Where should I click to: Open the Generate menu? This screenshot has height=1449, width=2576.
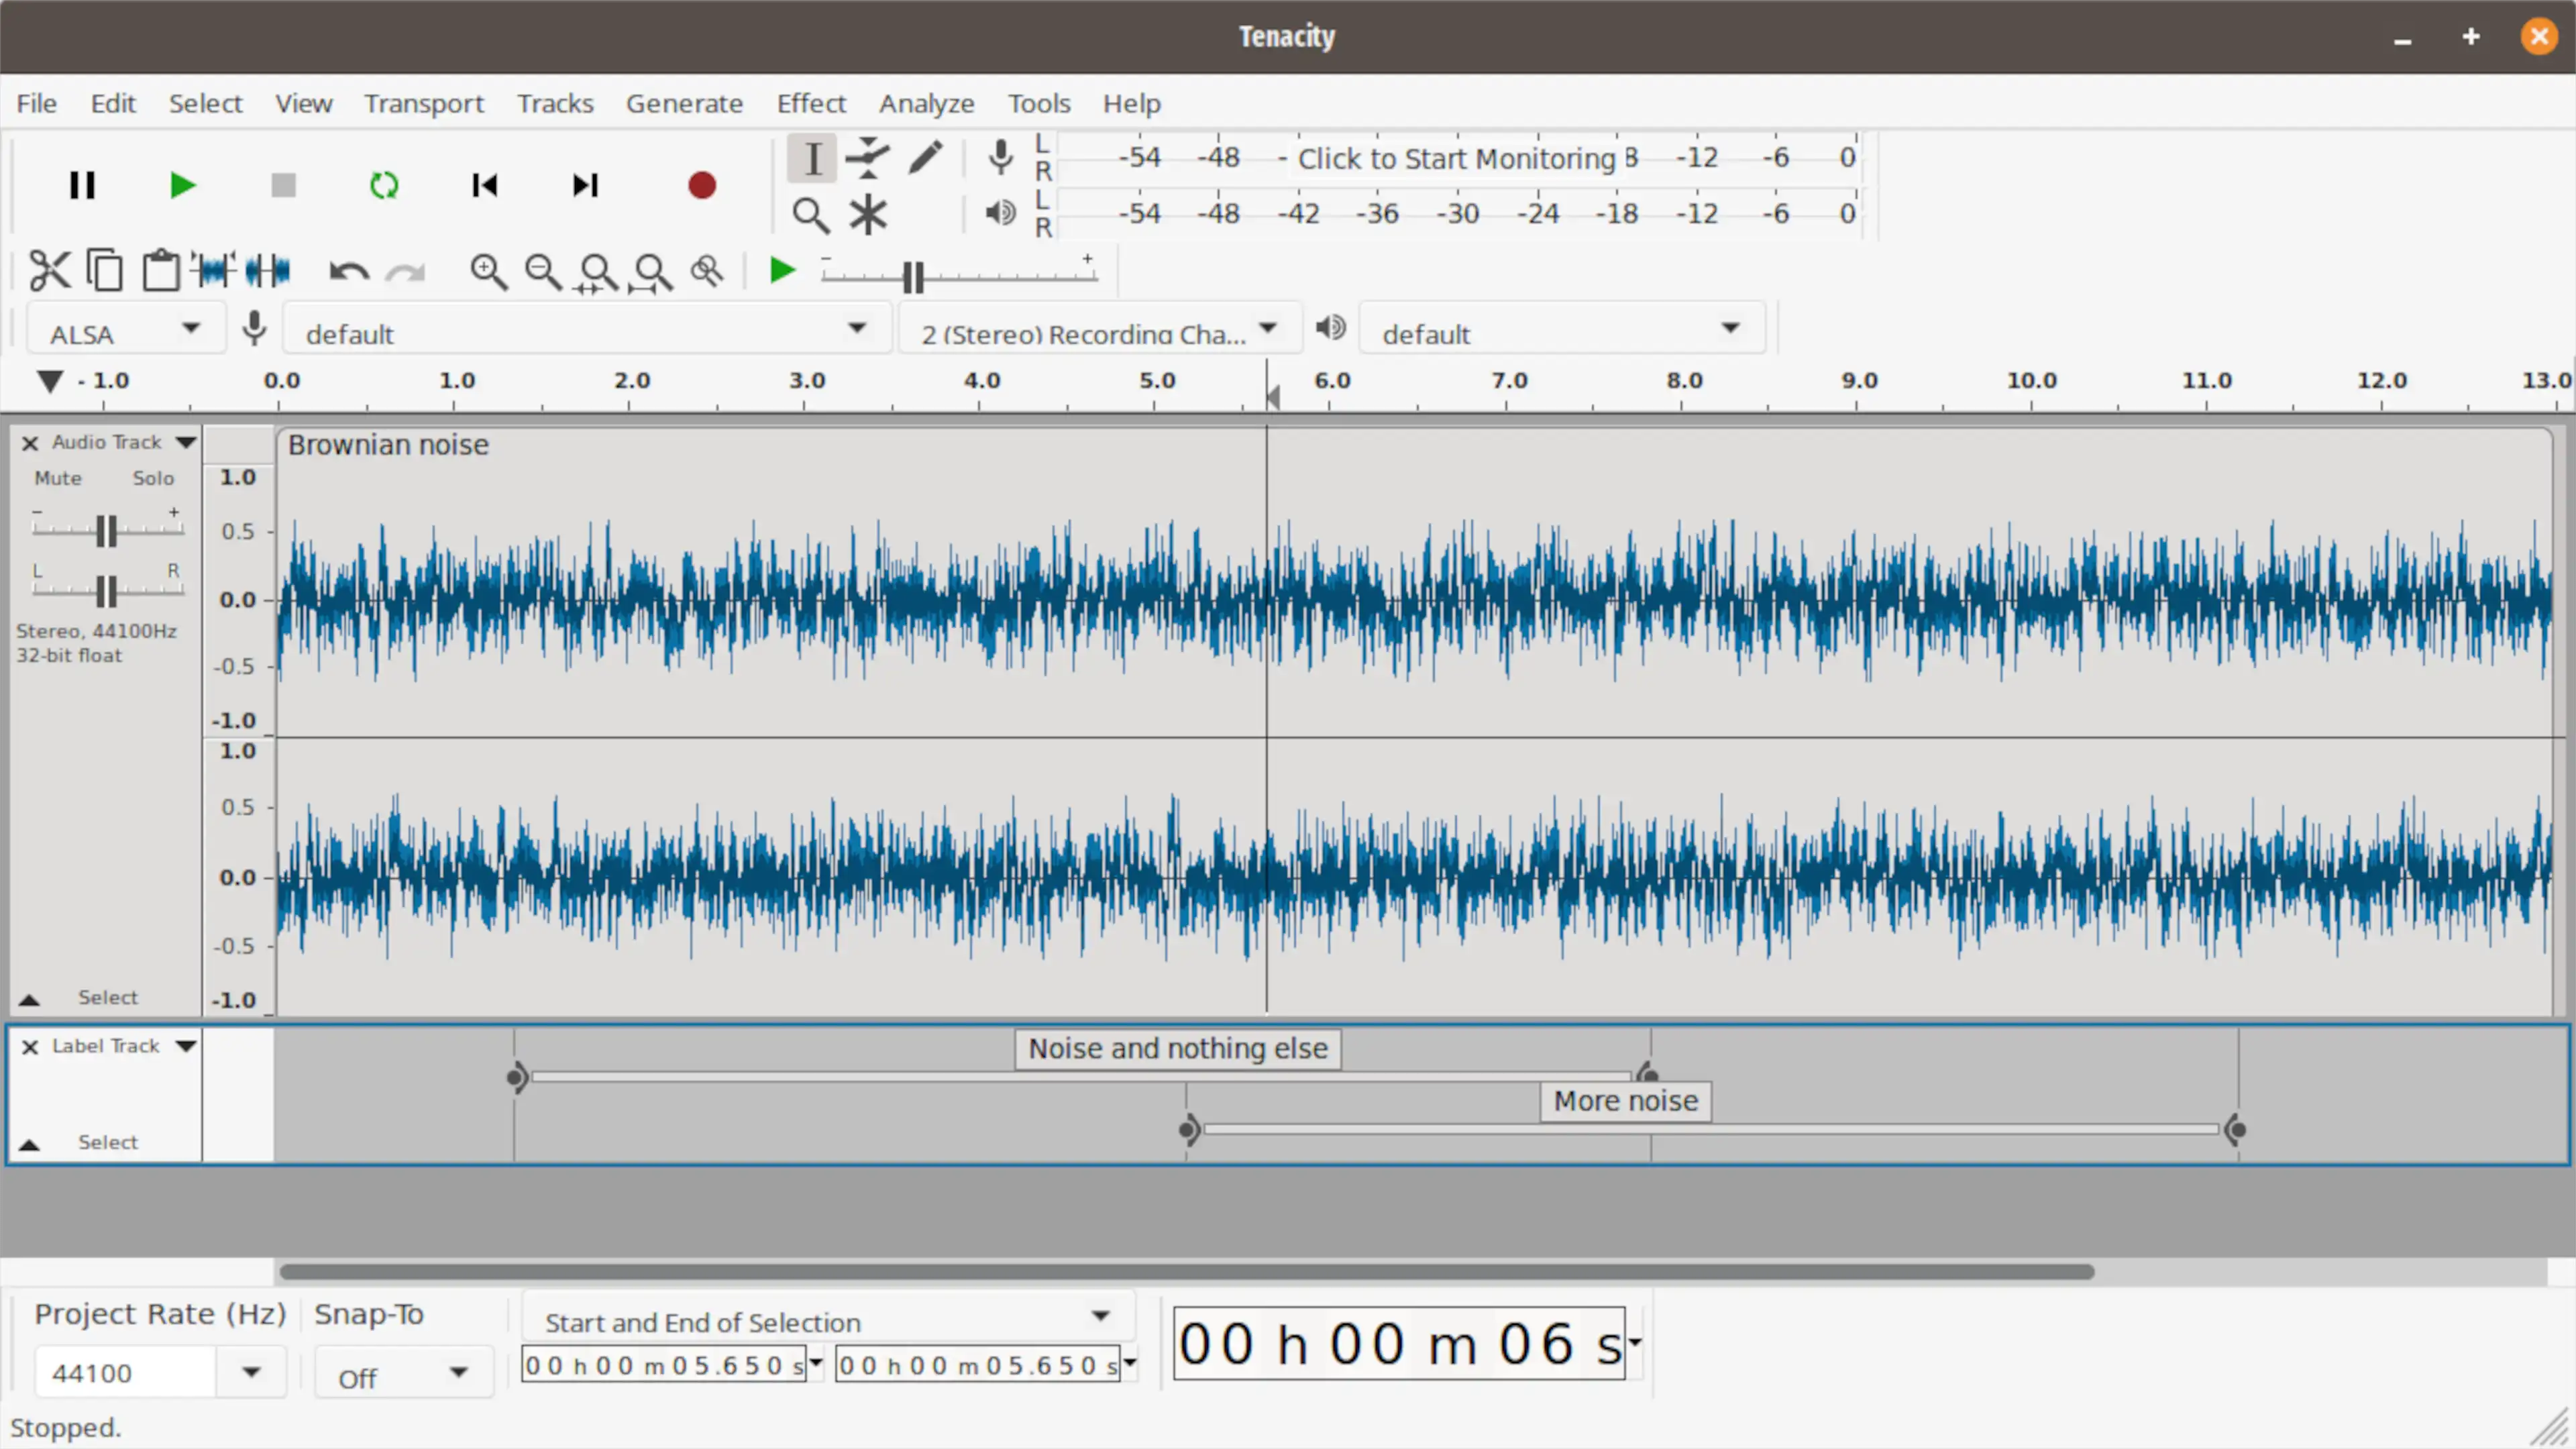pyautogui.click(x=684, y=103)
